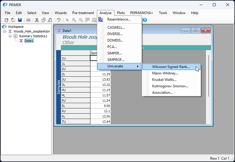Choose SIMPER from the Analyse menu
Image resolution: width=235 pixels, height=162 pixels.
tap(114, 53)
